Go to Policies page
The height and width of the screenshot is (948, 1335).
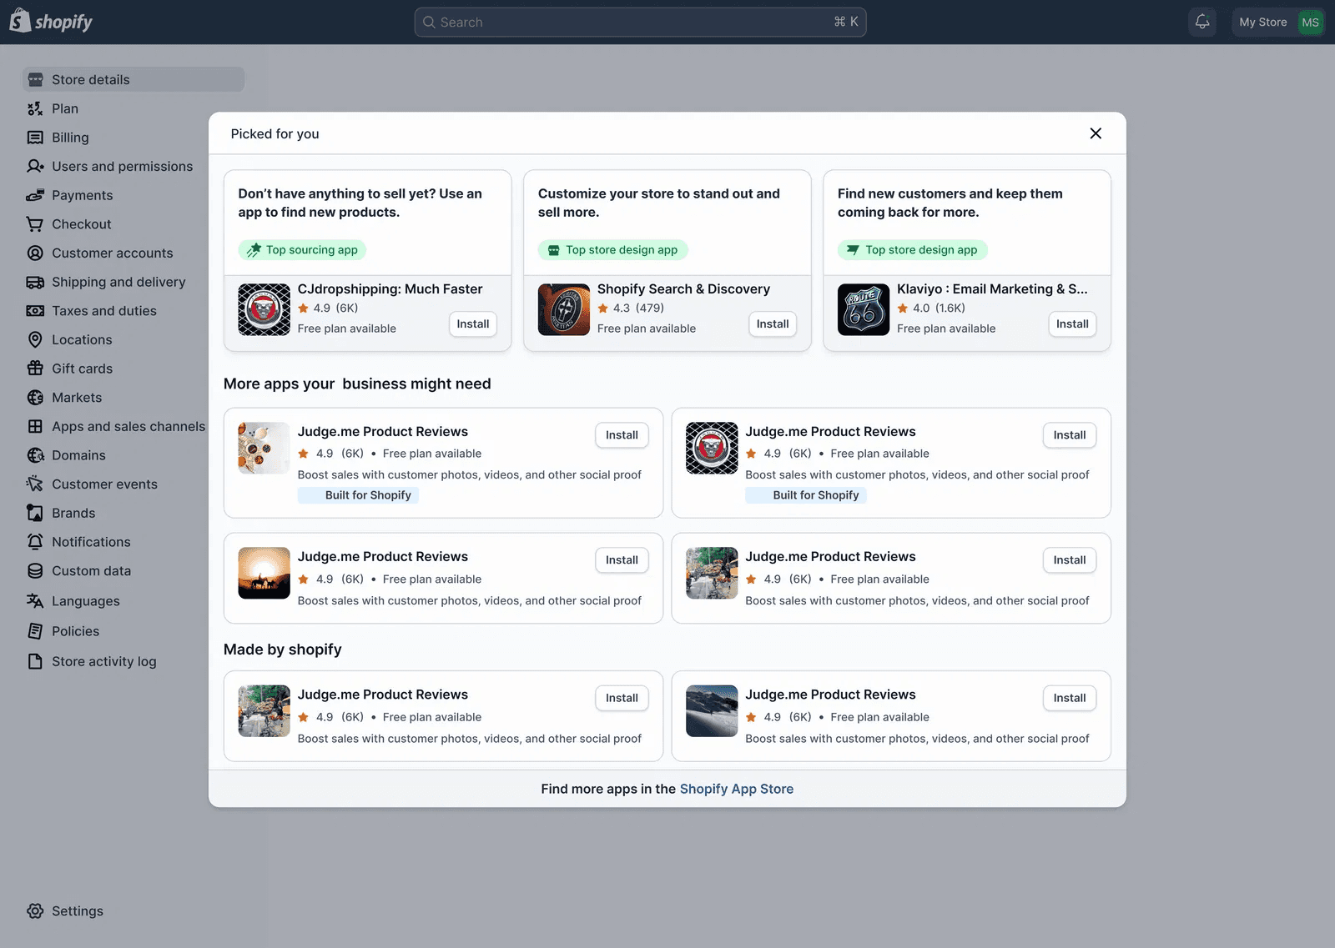pos(75,630)
